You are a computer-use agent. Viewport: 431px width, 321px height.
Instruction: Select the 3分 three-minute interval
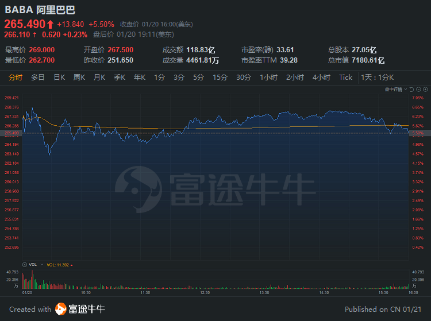pyautogui.click(x=179, y=78)
